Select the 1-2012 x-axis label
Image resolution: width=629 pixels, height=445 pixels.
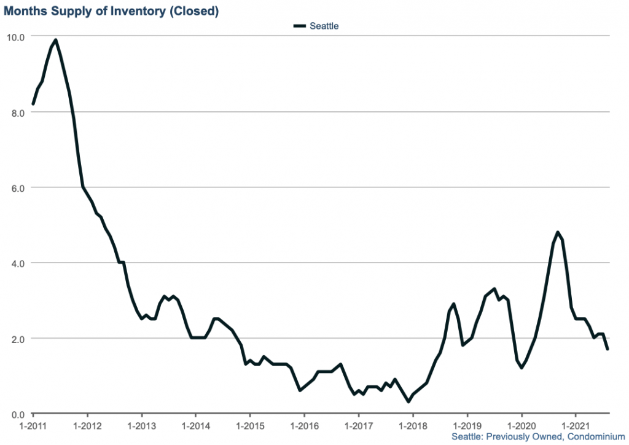(87, 425)
